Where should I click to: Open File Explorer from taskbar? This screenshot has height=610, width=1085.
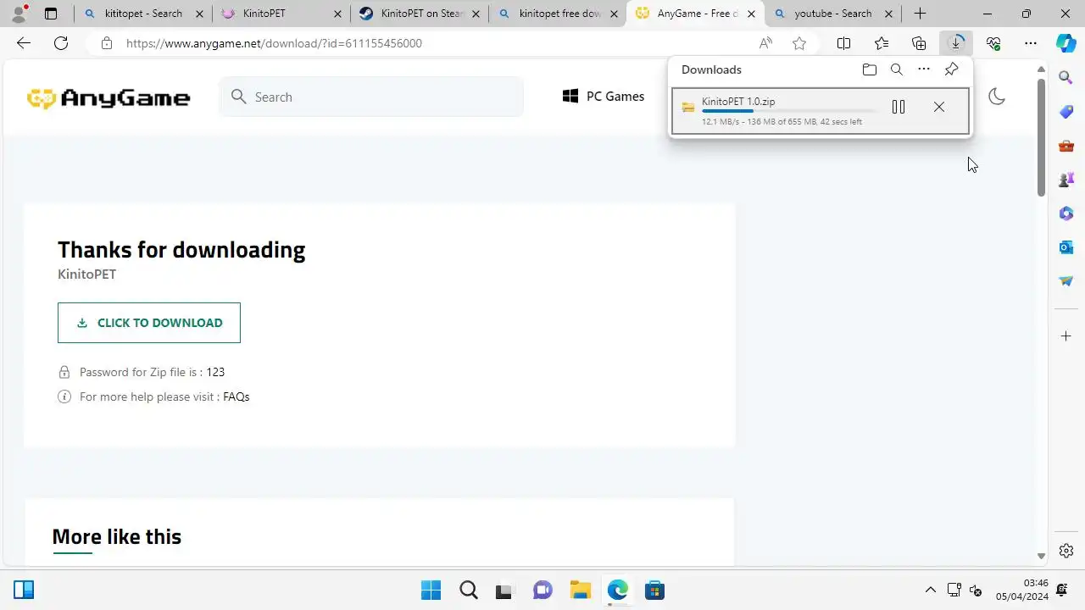pyautogui.click(x=580, y=590)
